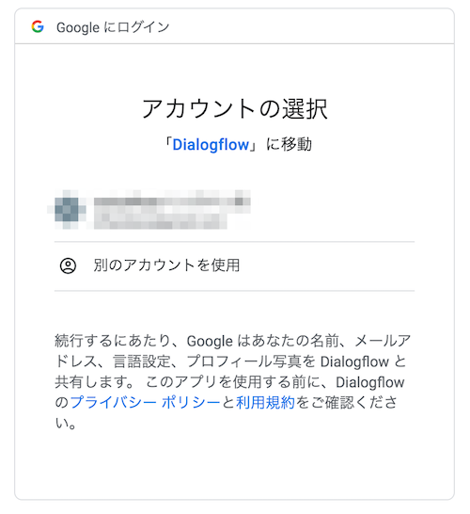Click the disclosure paragraph starting with 続行するにあたり
This screenshot has height=514, width=470.
pyautogui.click(x=232, y=382)
